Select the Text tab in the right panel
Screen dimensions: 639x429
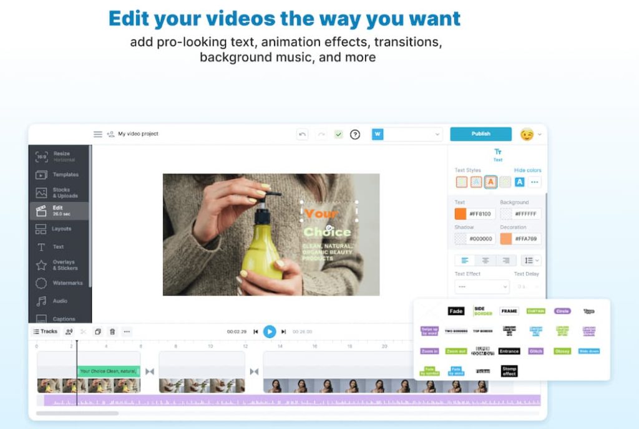click(x=498, y=155)
